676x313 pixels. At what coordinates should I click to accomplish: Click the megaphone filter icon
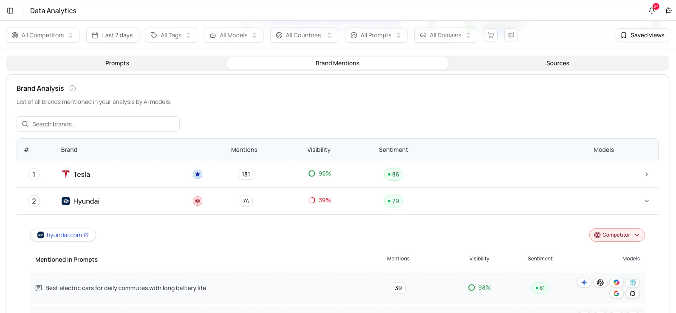[x=511, y=35]
